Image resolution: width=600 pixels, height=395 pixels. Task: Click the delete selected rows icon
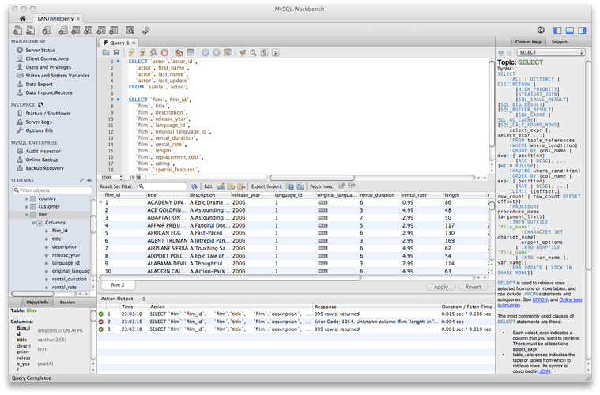241,186
